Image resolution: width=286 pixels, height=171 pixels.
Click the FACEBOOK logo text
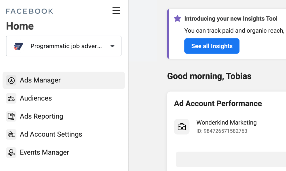29,11
